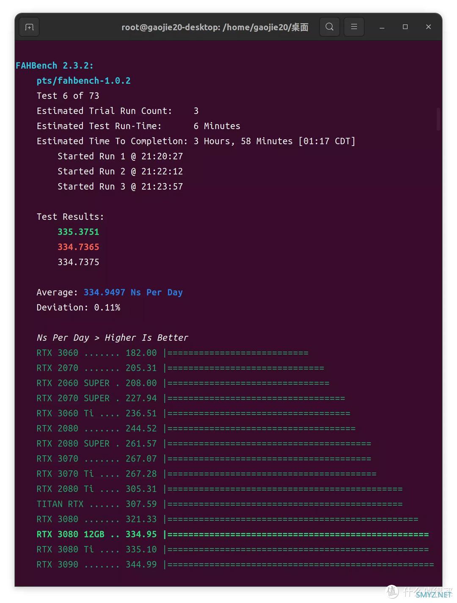Click the terminal vertical scrollbar
Viewport: 457px width, 603px height.
pyautogui.click(x=439, y=119)
